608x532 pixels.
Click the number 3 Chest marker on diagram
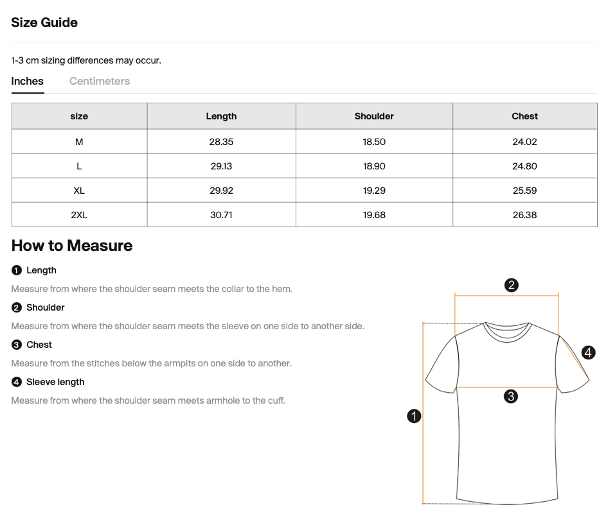pos(511,397)
